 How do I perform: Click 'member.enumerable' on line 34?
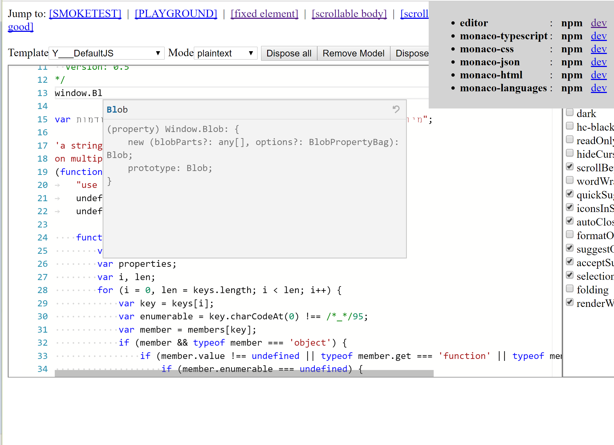coord(227,369)
